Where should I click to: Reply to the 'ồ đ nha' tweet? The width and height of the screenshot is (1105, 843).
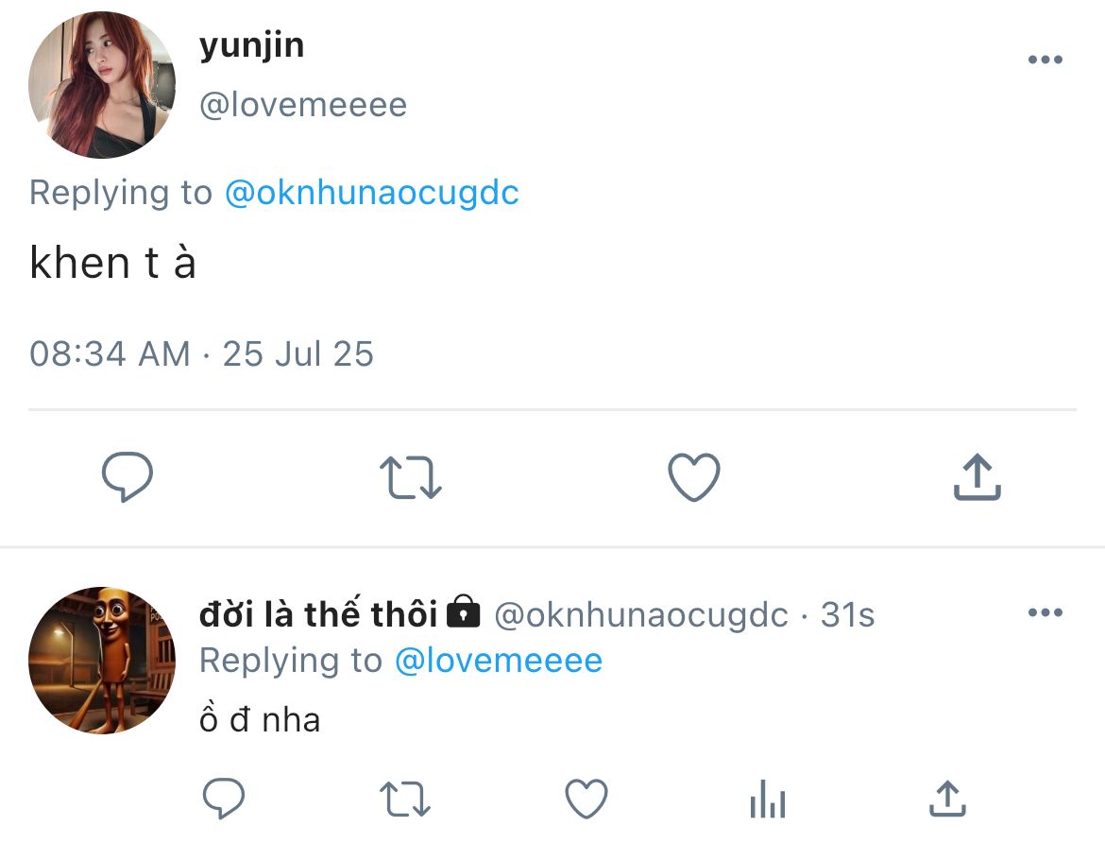(224, 798)
